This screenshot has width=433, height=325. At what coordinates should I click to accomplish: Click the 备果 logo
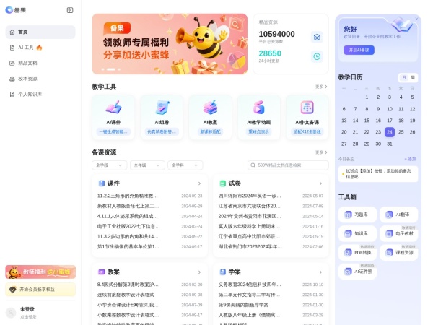point(16,10)
